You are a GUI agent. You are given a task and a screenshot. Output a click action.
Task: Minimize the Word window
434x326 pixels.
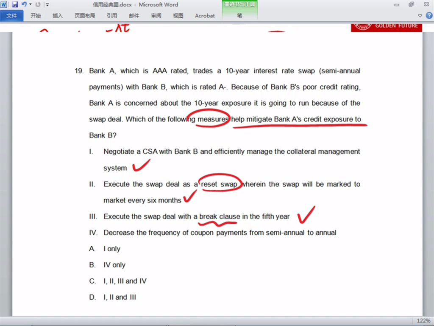[x=397, y=4]
